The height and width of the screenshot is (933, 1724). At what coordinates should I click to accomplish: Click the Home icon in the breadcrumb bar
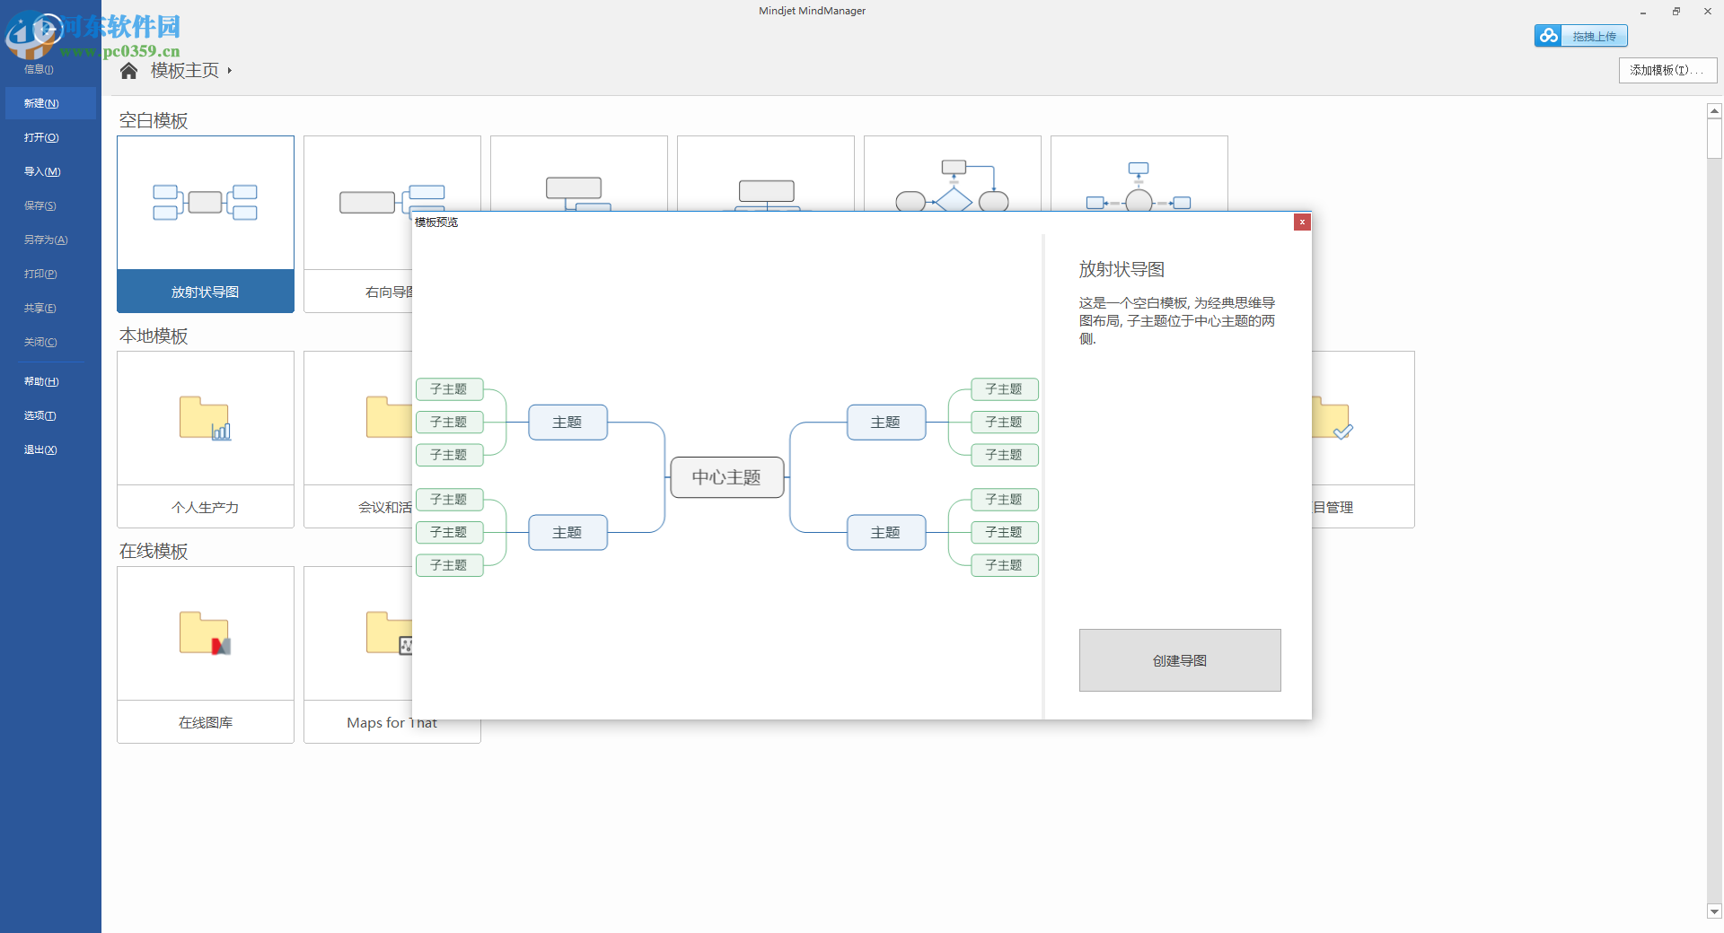coord(128,70)
